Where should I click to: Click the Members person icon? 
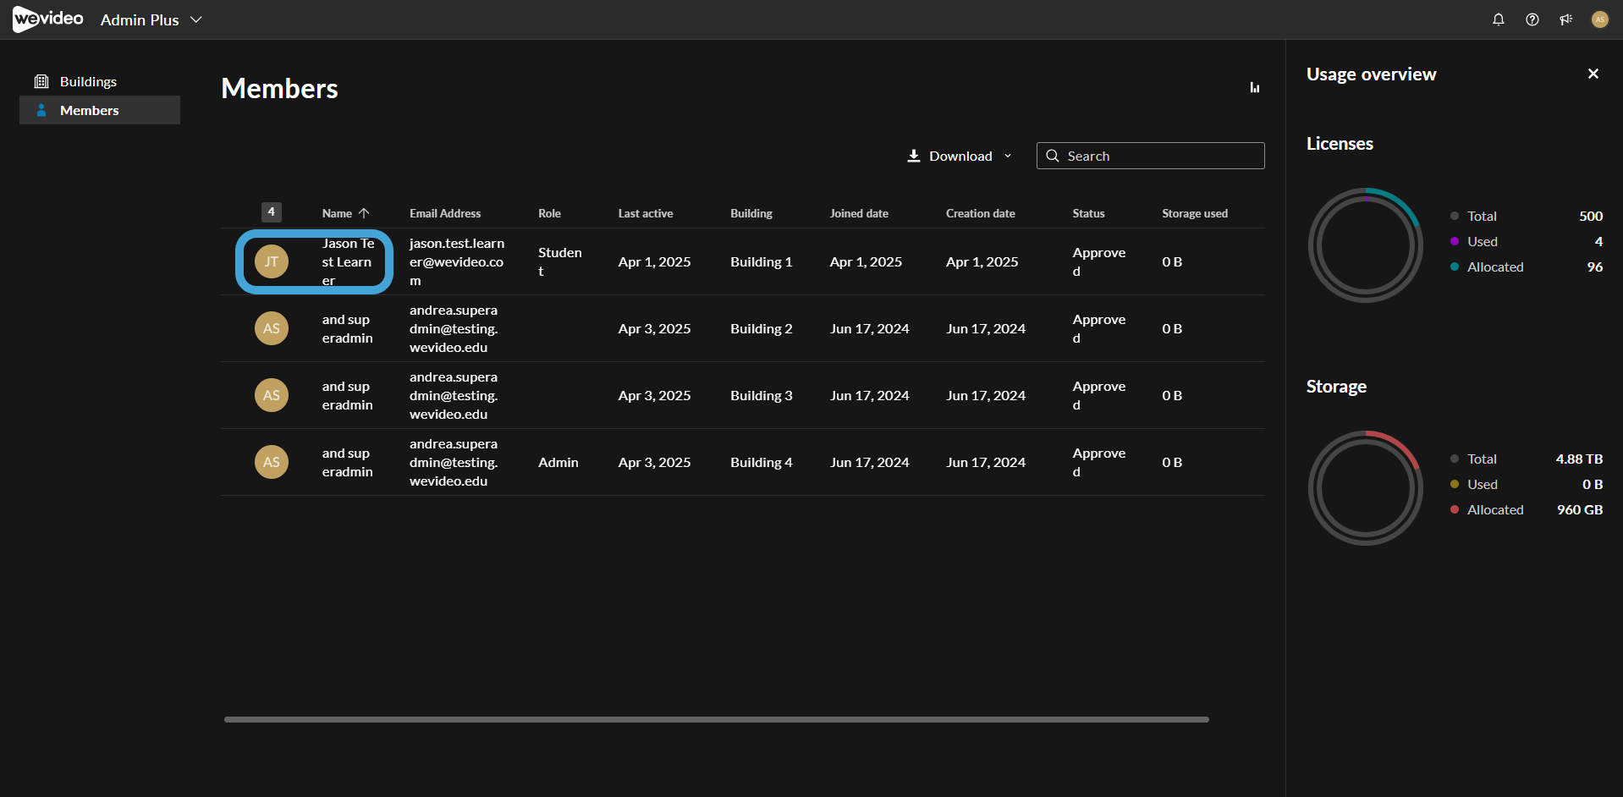(x=41, y=110)
